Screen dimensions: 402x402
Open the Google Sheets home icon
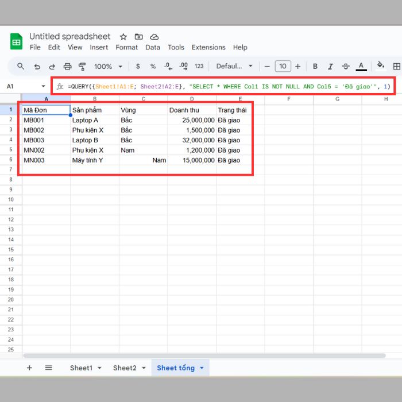[16, 41]
